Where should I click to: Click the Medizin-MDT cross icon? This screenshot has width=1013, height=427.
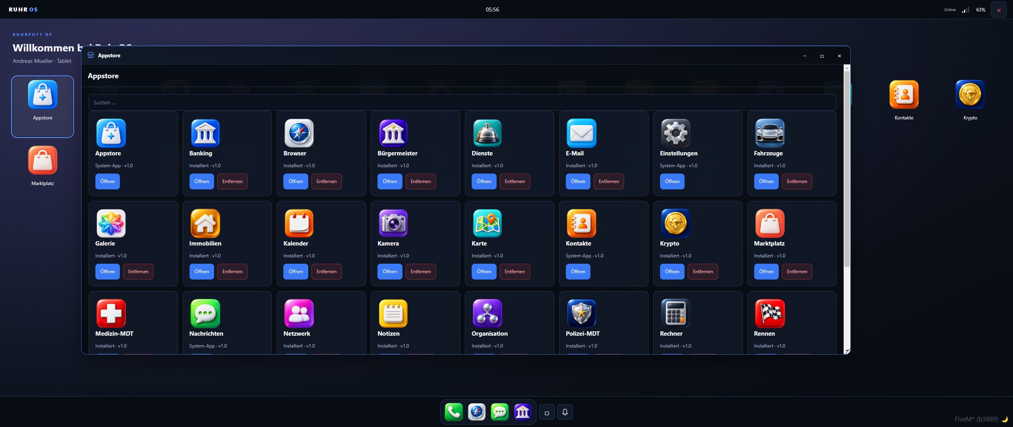pos(111,314)
